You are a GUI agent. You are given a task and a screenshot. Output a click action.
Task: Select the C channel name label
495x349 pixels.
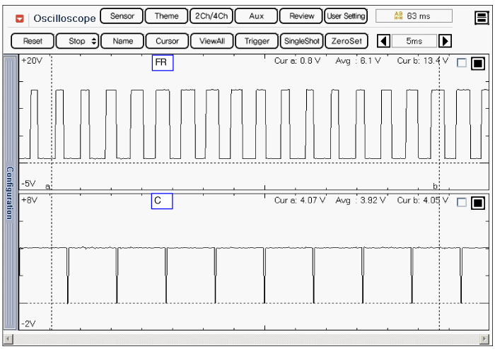(162, 201)
